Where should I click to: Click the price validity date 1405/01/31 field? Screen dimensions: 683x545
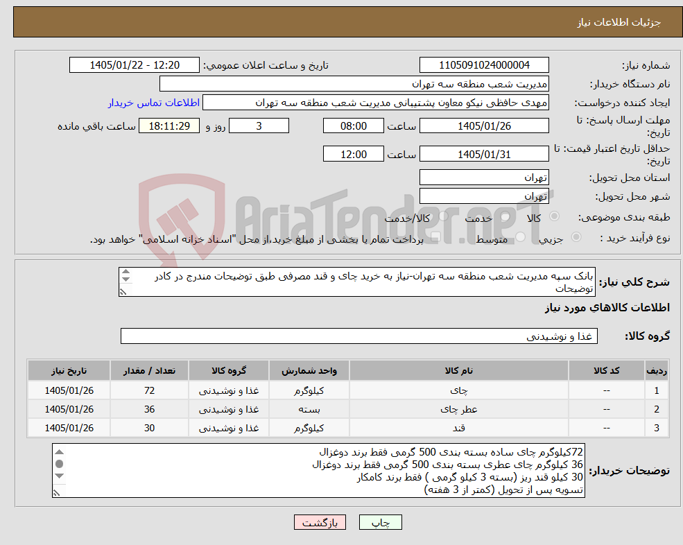484,154
